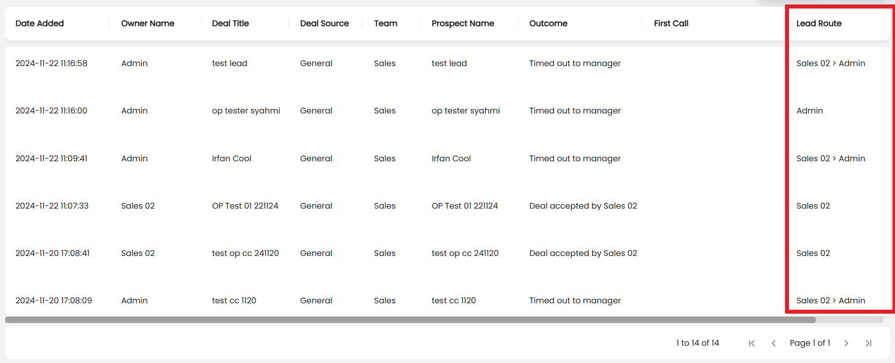Click 'test op cc 241120' deal title
The height and width of the screenshot is (363, 895).
pyautogui.click(x=245, y=253)
